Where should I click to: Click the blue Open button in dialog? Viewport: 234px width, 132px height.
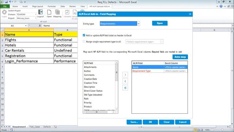(160, 23)
